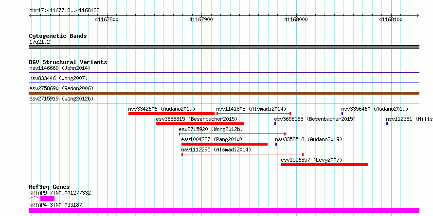Click the esv3688815 (Besenbacher2015) label
The height and width of the screenshot is (216, 433).
(197, 119)
